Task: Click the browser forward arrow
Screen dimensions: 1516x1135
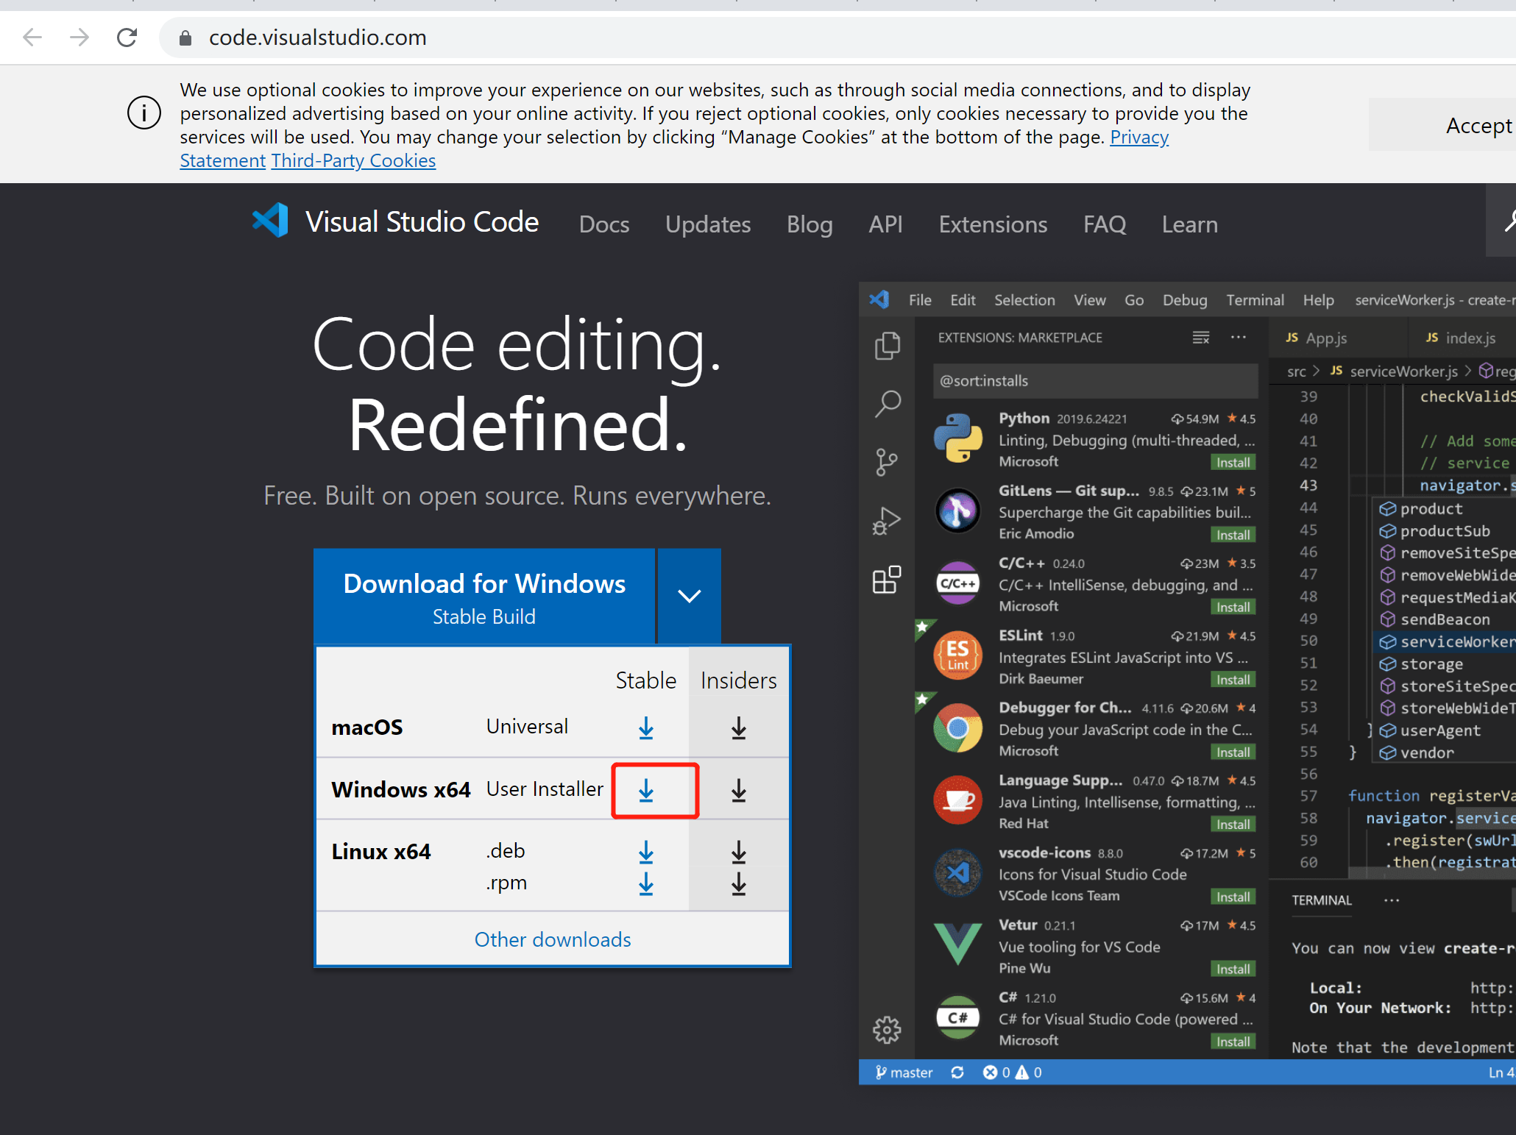Action: [79, 38]
